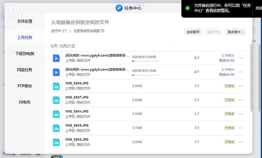The width and height of the screenshot is (262, 158).
Task: Click file name IMG_0383.JPG
Action: (77, 126)
